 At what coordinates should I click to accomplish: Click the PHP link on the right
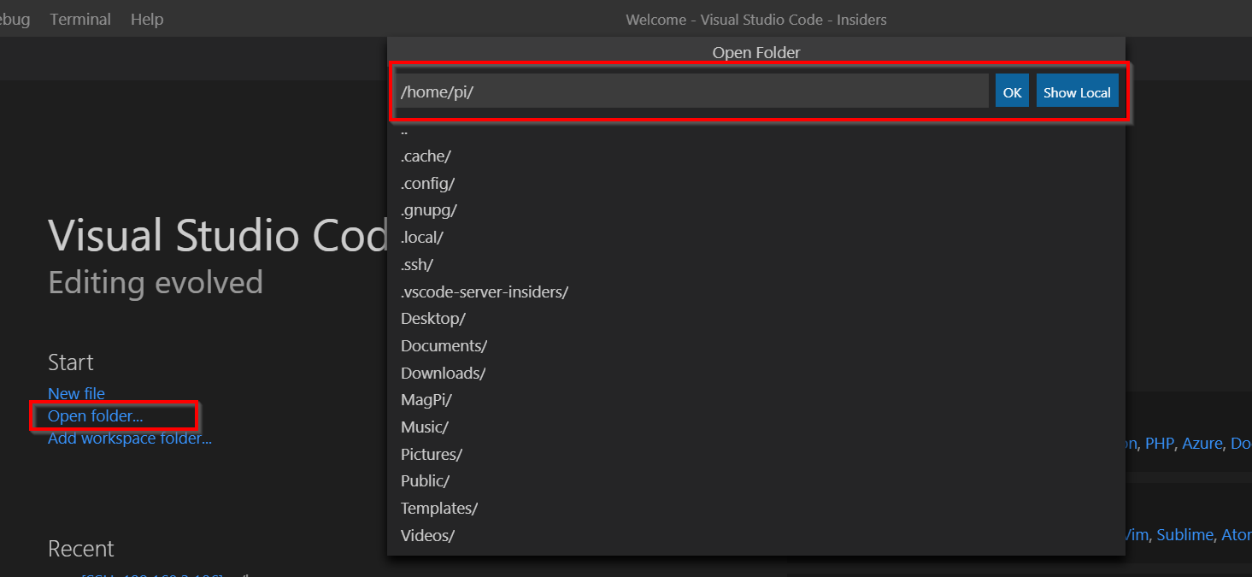click(1159, 443)
